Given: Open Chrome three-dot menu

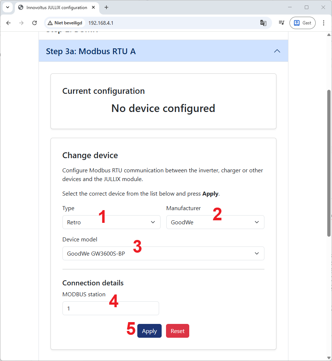Looking at the screenshot, I should point(324,23).
